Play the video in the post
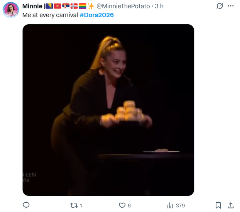The image size is (240, 212). tap(108, 110)
